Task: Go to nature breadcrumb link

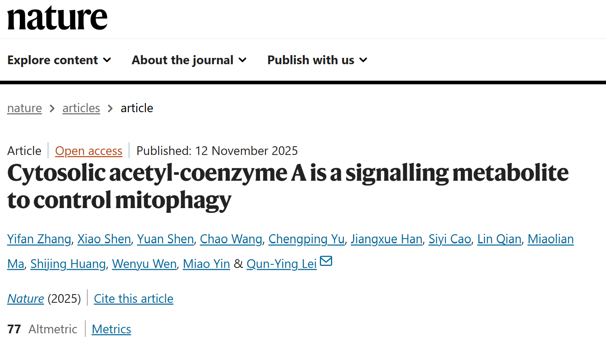Action: coord(25,108)
